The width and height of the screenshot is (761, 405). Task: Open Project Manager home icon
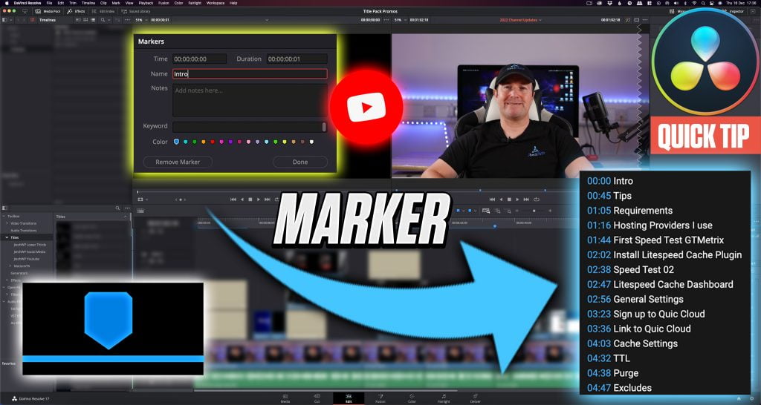point(739,399)
